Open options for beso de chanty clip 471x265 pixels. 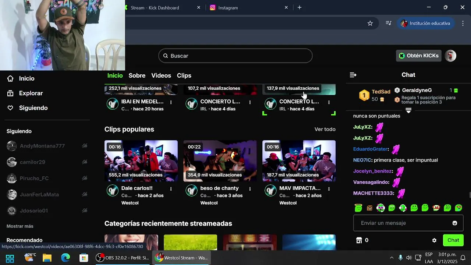pyautogui.click(x=250, y=188)
